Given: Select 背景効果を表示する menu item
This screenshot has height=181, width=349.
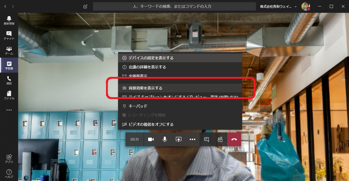Looking at the screenshot, I should pos(146,88).
